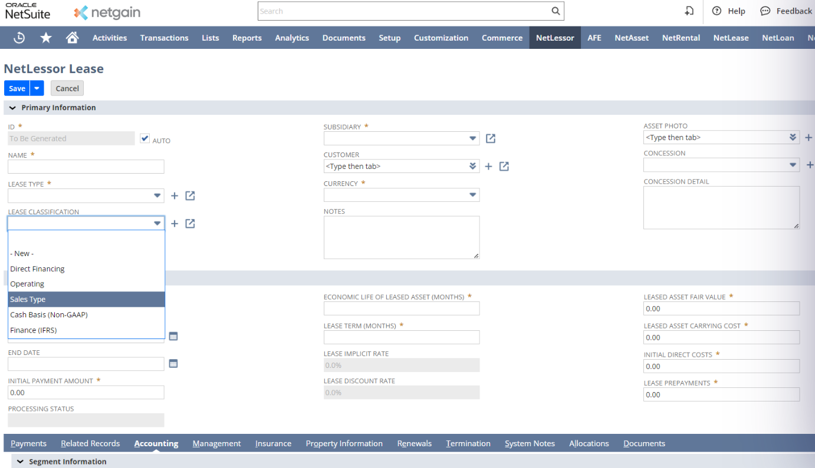Click the Netgain logo
The image size is (815, 468).
point(107,12)
